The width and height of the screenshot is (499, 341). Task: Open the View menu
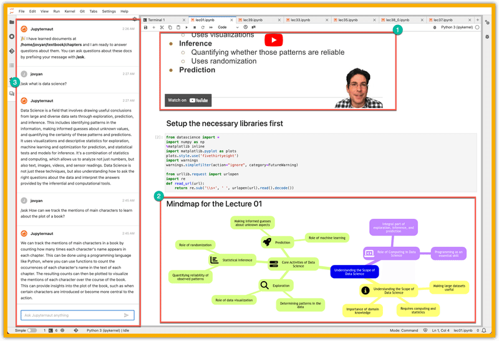tap(44, 11)
